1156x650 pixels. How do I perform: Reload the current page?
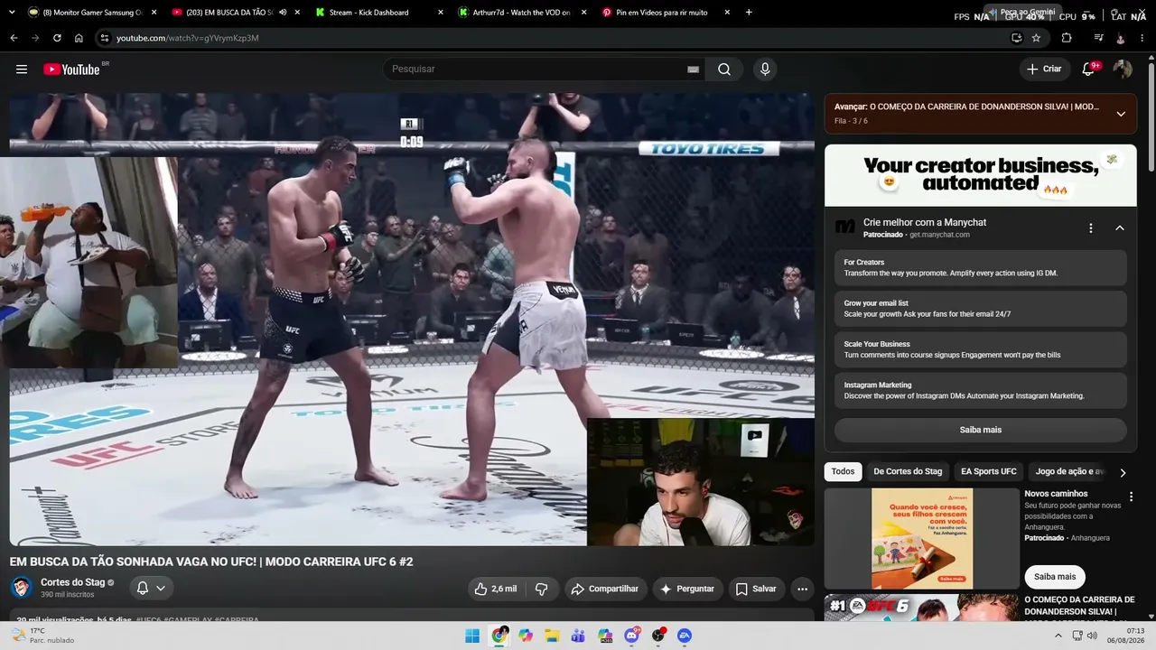tap(57, 38)
